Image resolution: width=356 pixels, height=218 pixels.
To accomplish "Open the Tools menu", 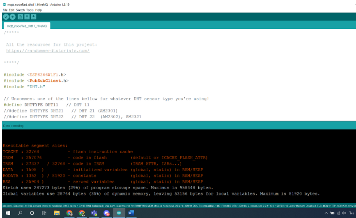I will [30, 10].
